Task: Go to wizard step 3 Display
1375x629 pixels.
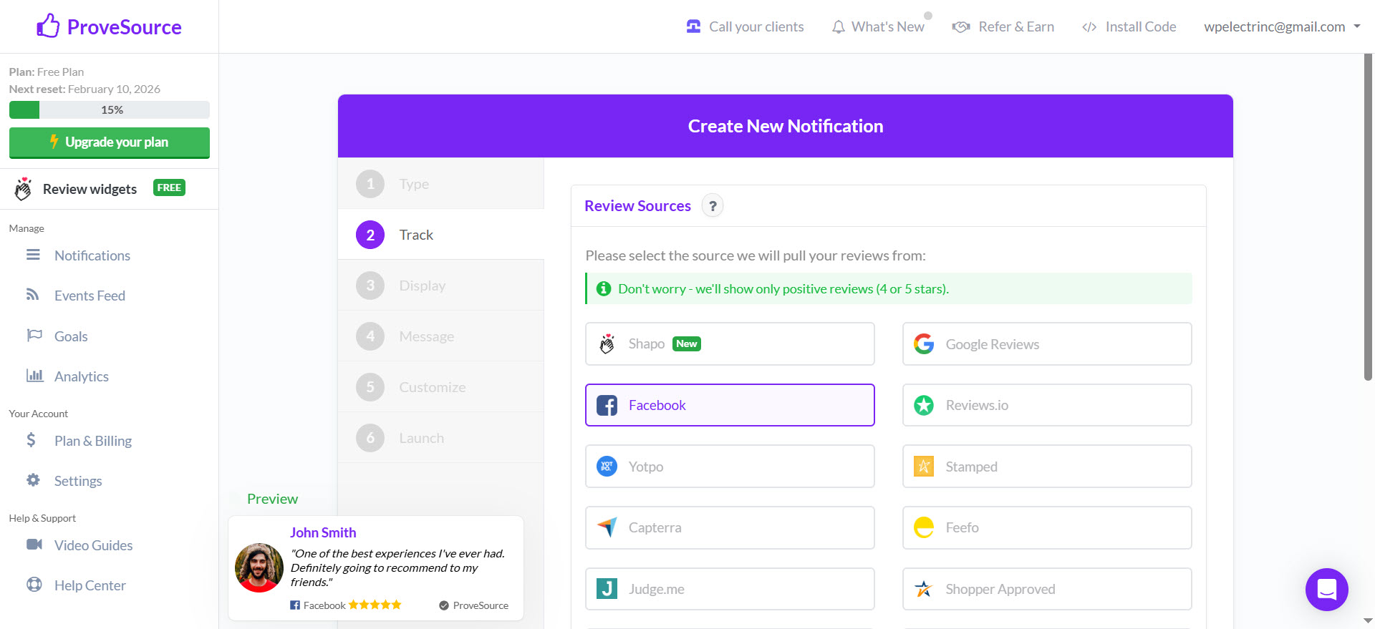Action: [x=422, y=286]
